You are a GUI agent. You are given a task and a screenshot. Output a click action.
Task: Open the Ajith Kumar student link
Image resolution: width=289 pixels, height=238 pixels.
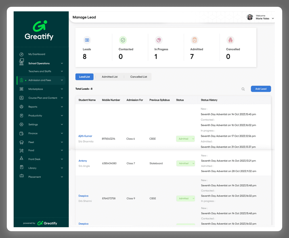coord(85,136)
